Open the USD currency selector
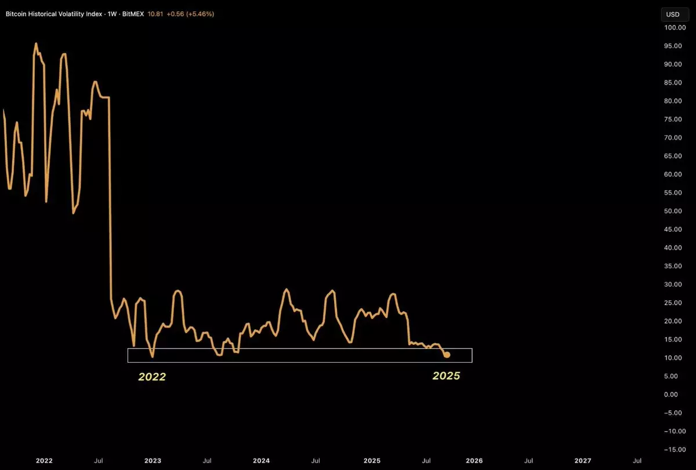This screenshot has height=470, width=696. pyautogui.click(x=673, y=14)
